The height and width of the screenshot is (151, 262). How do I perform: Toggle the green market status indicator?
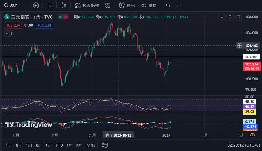coord(61,17)
